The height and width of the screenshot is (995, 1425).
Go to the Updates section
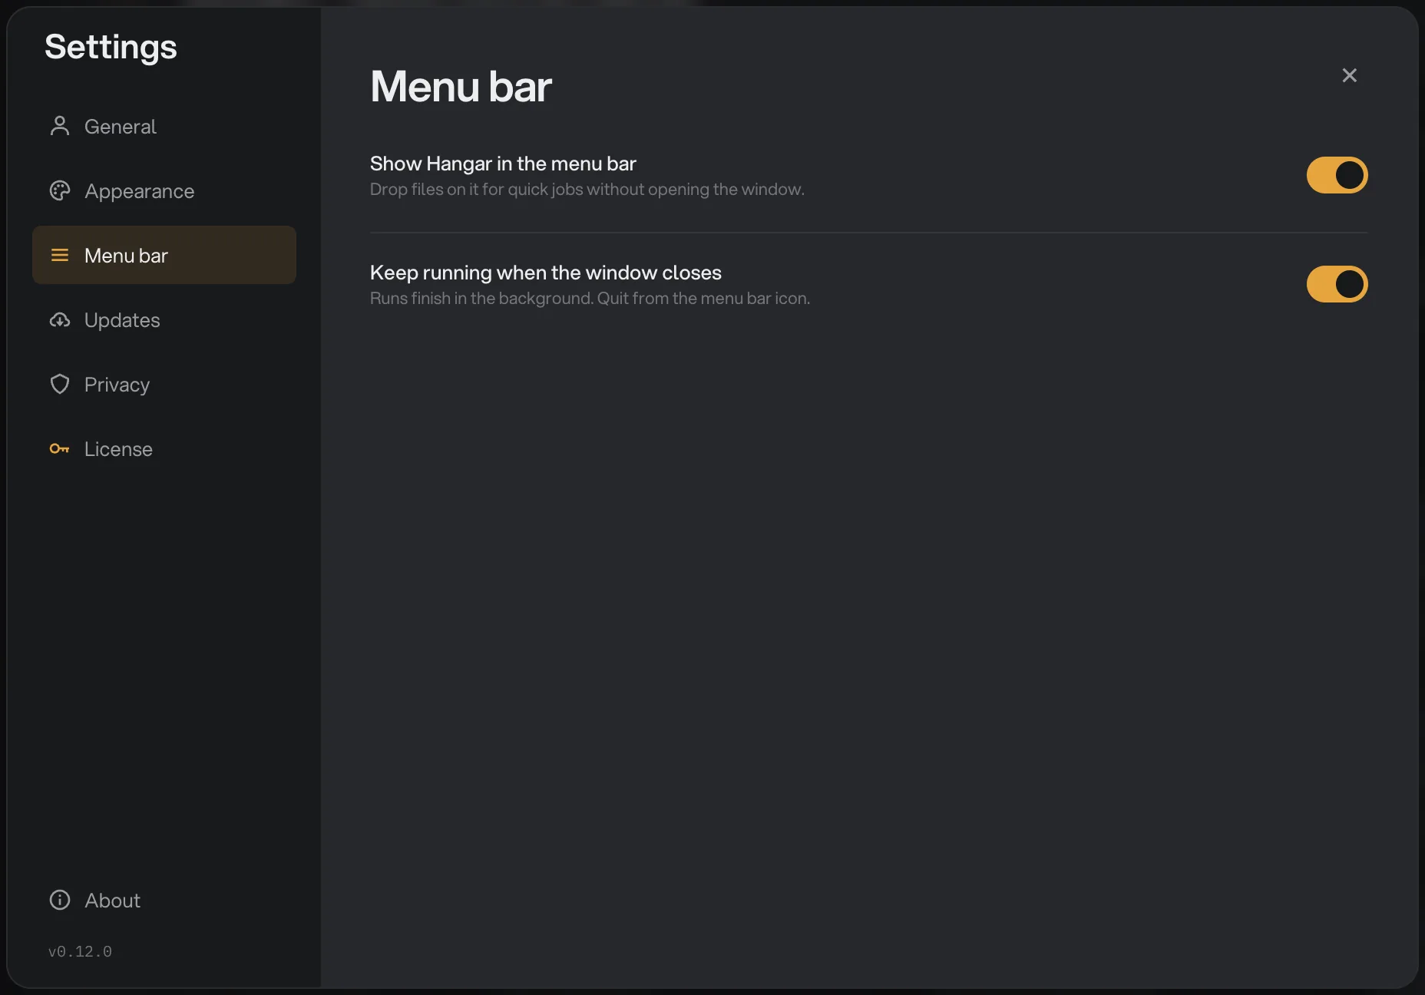[164, 319]
